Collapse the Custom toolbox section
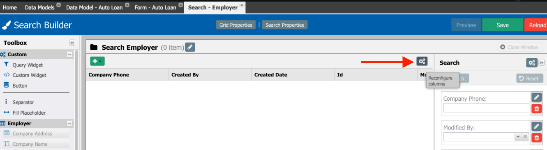547x150 pixels. (x=69, y=54)
